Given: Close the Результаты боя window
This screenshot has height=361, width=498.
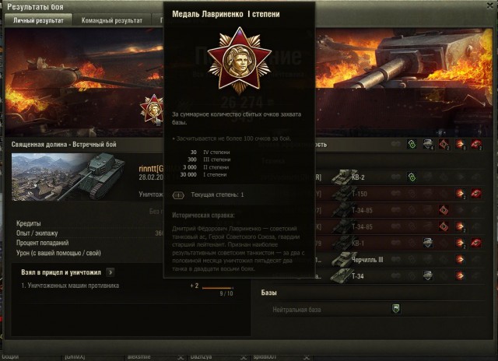Looking at the screenshot, I should click(490, 6).
